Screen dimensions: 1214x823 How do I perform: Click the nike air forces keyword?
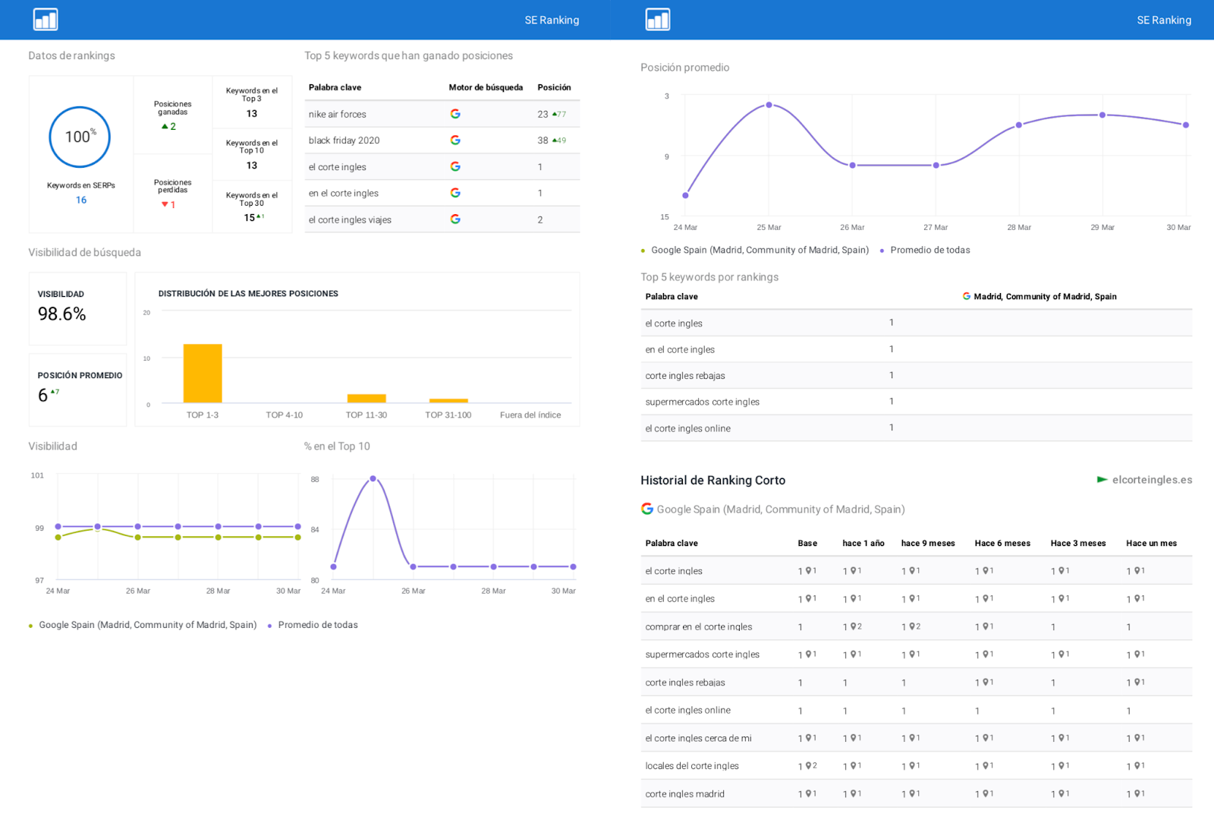pos(337,115)
